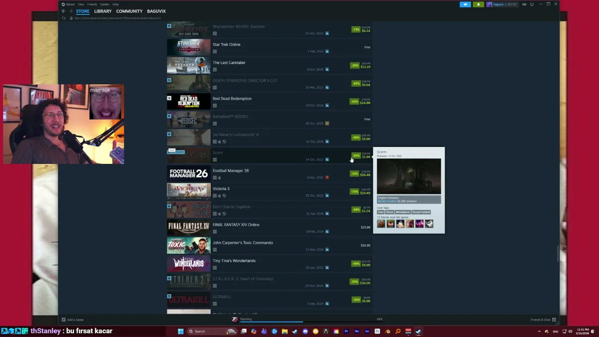Click review icon in Victoria 3 row
Image resolution: width=599 pixels, height=337 pixels.
(327, 196)
